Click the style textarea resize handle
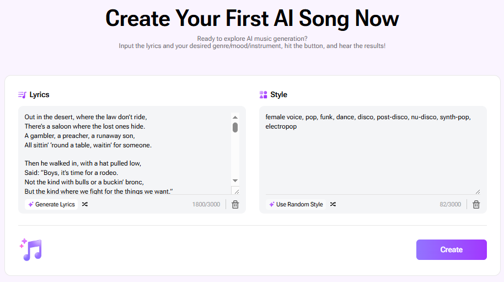This screenshot has width=504, height=282. click(x=478, y=191)
